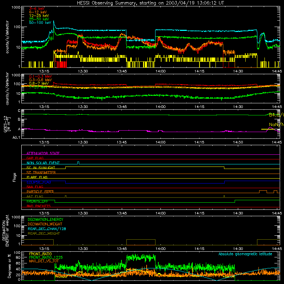The height and width of the screenshot is (284, 284).
Task: Click the second AAZ_FLAG pulse near 14:25
Action: pos(224,196)
